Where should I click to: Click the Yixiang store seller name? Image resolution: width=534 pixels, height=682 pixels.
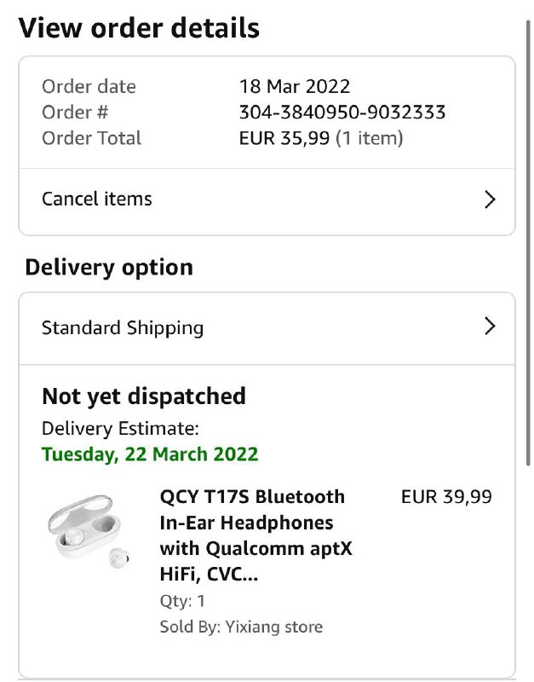(x=273, y=627)
